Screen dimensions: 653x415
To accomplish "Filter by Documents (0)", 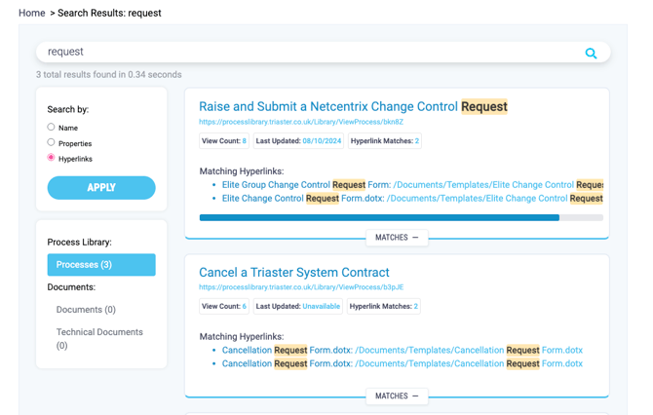I will (86, 310).
